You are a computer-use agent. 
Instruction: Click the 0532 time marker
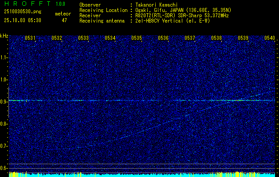57,38
